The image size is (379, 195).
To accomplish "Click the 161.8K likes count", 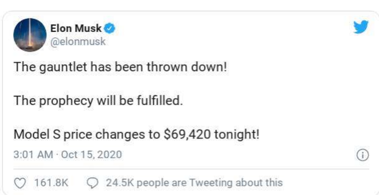I will (51, 183).
